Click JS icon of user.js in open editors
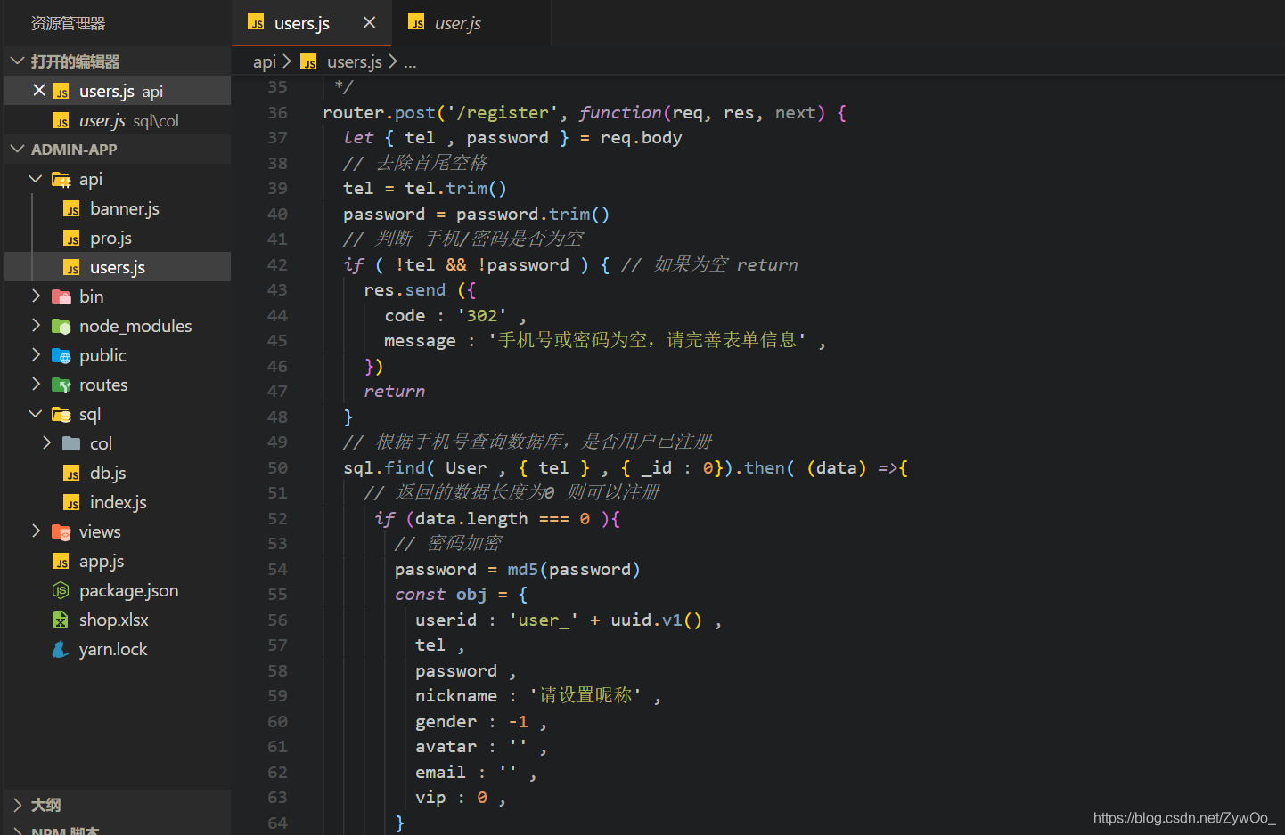This screenshot has width=1285, height=835. (x=61, y=121)
